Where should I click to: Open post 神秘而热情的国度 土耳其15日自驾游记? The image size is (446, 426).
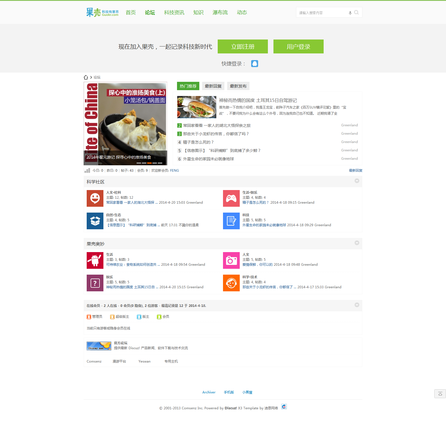click(258, 100)
